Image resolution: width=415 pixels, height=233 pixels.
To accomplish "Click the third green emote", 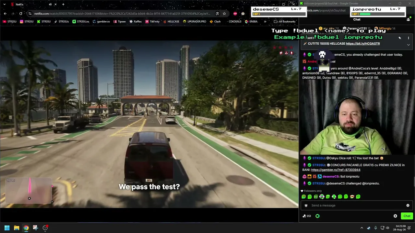I will click(x=316, y=196).
